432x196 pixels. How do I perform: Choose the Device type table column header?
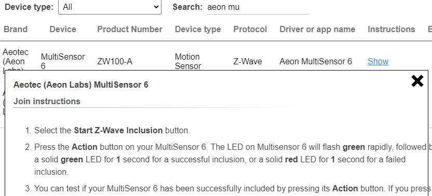click(198, 29)
